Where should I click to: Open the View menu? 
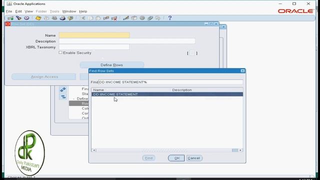tap(29, 11)
